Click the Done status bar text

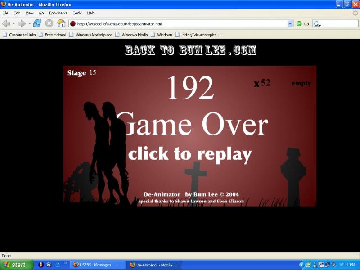point(6,256)
